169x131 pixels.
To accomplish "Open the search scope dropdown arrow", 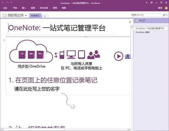I will [167, 15].
